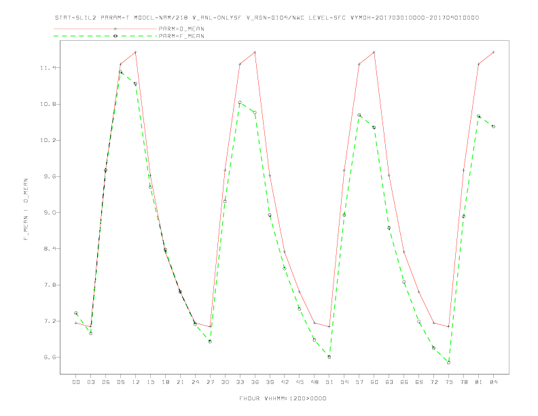This screenshot has height=416, width=538.
Task: Click x-axis tick label 36
Action: 255,382
